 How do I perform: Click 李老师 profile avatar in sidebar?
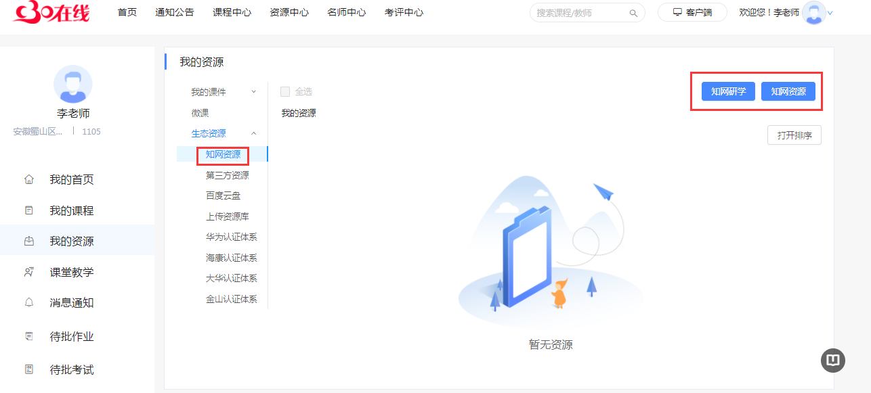tap(73, 85)
